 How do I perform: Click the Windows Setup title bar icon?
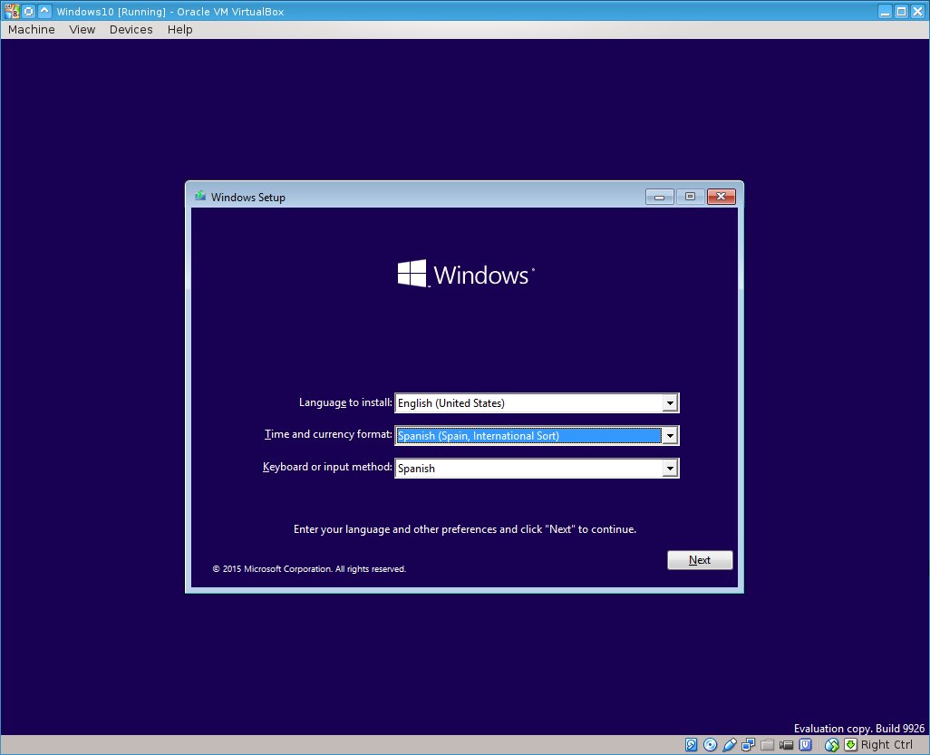tap(200, 196)
